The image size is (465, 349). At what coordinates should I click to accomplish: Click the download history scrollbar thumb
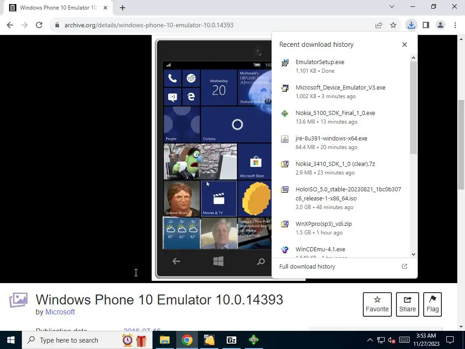point(413,108)
